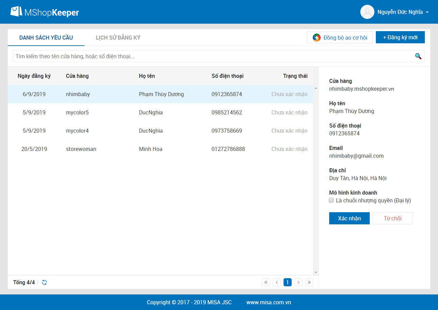Select the Danh sách yêu cầu tab

(46, 38)
